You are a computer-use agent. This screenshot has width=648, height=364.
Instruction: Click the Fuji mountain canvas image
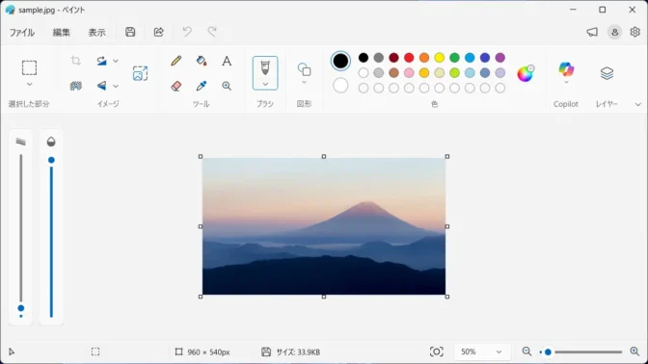[324, 226]
